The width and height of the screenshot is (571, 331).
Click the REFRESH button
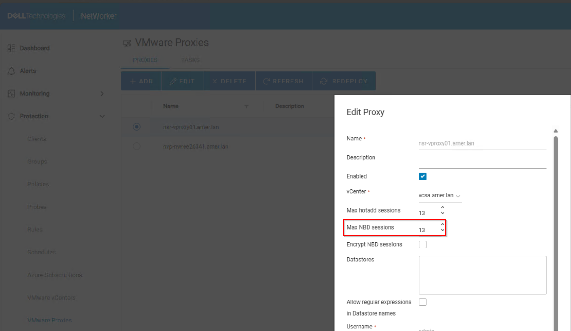(283, 81)
